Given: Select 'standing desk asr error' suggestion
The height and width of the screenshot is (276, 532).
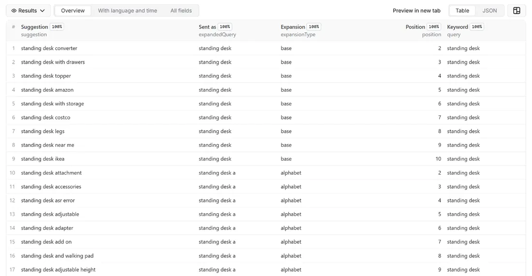Looking at the screenshot, I should (48, 200).
